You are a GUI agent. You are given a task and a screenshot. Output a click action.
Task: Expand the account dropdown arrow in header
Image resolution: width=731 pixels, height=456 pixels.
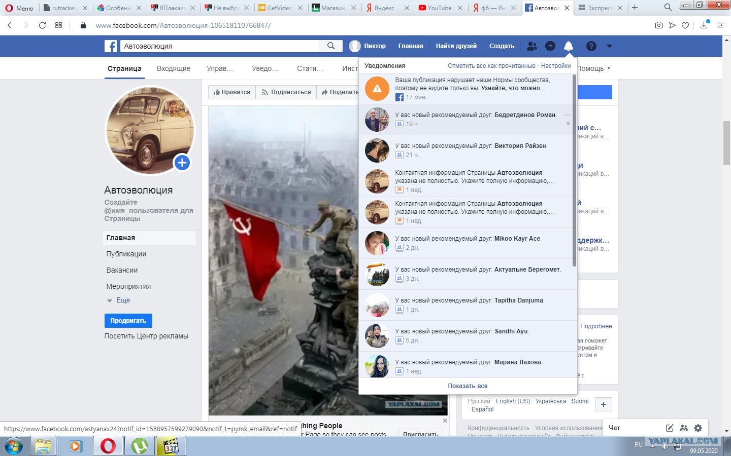pyautogui.click(x=610, y=46)
